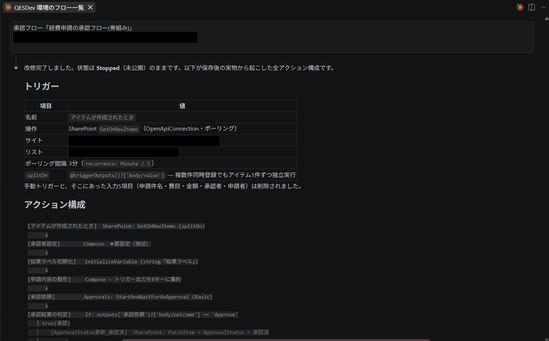Click the リスト row label
Screen dimensions: 549x341
[34, 152]
